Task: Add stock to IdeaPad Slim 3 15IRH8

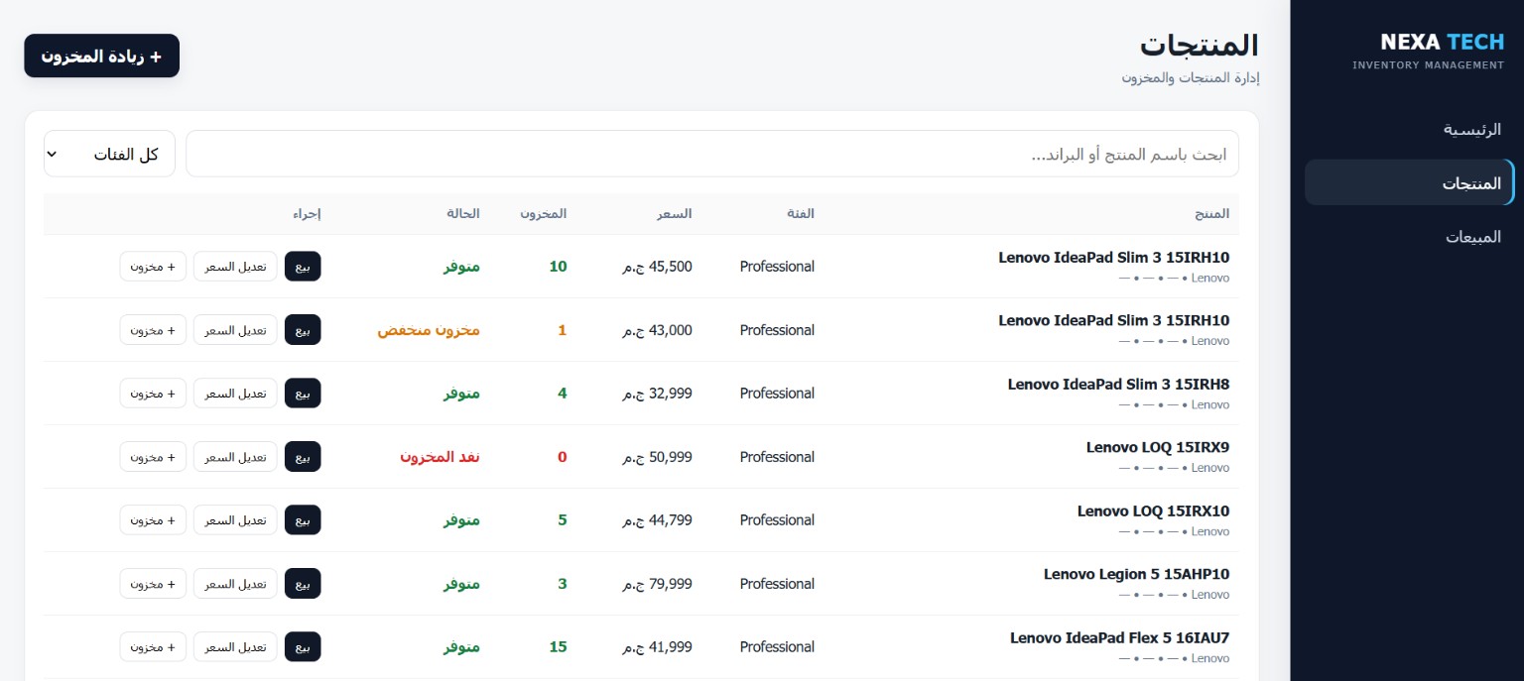Action: [153, 393]
